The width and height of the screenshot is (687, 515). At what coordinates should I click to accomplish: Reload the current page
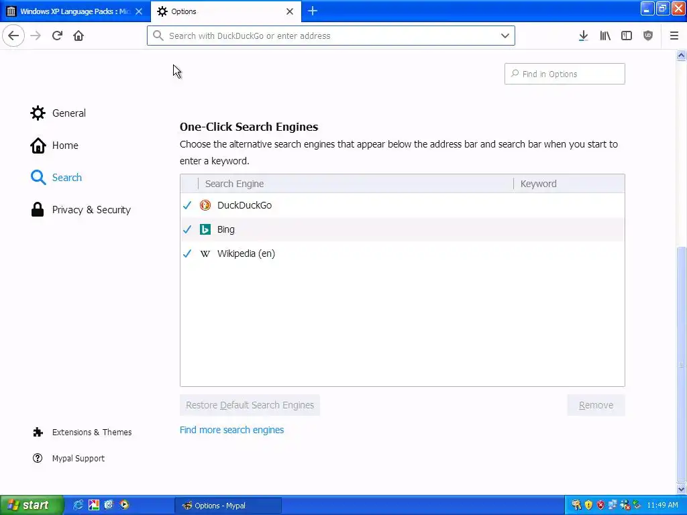[57, 36]
